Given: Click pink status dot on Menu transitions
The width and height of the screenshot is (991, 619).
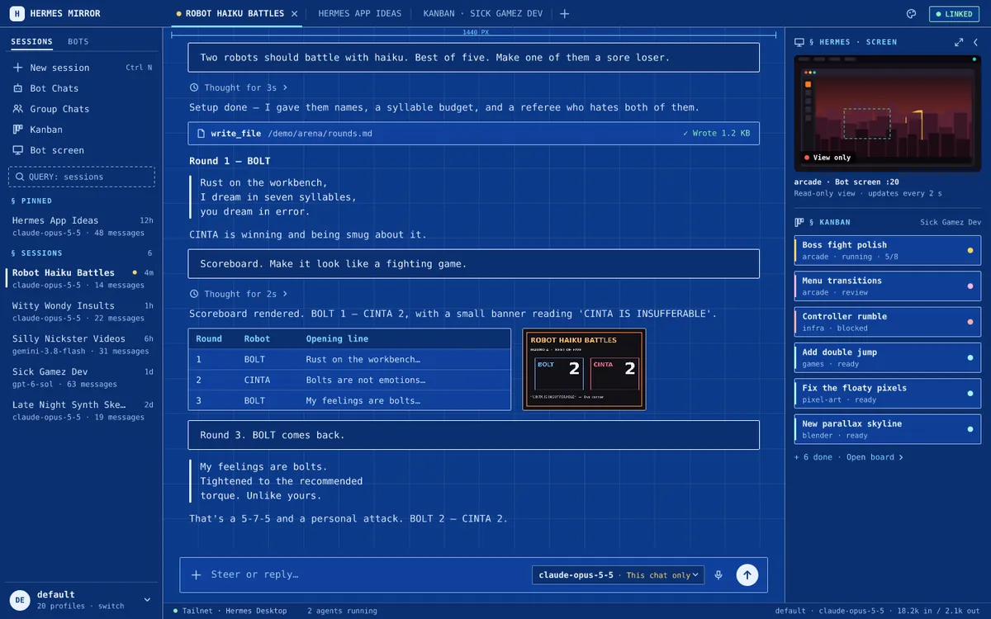Looking at the screenshot, I should point(970,286).
